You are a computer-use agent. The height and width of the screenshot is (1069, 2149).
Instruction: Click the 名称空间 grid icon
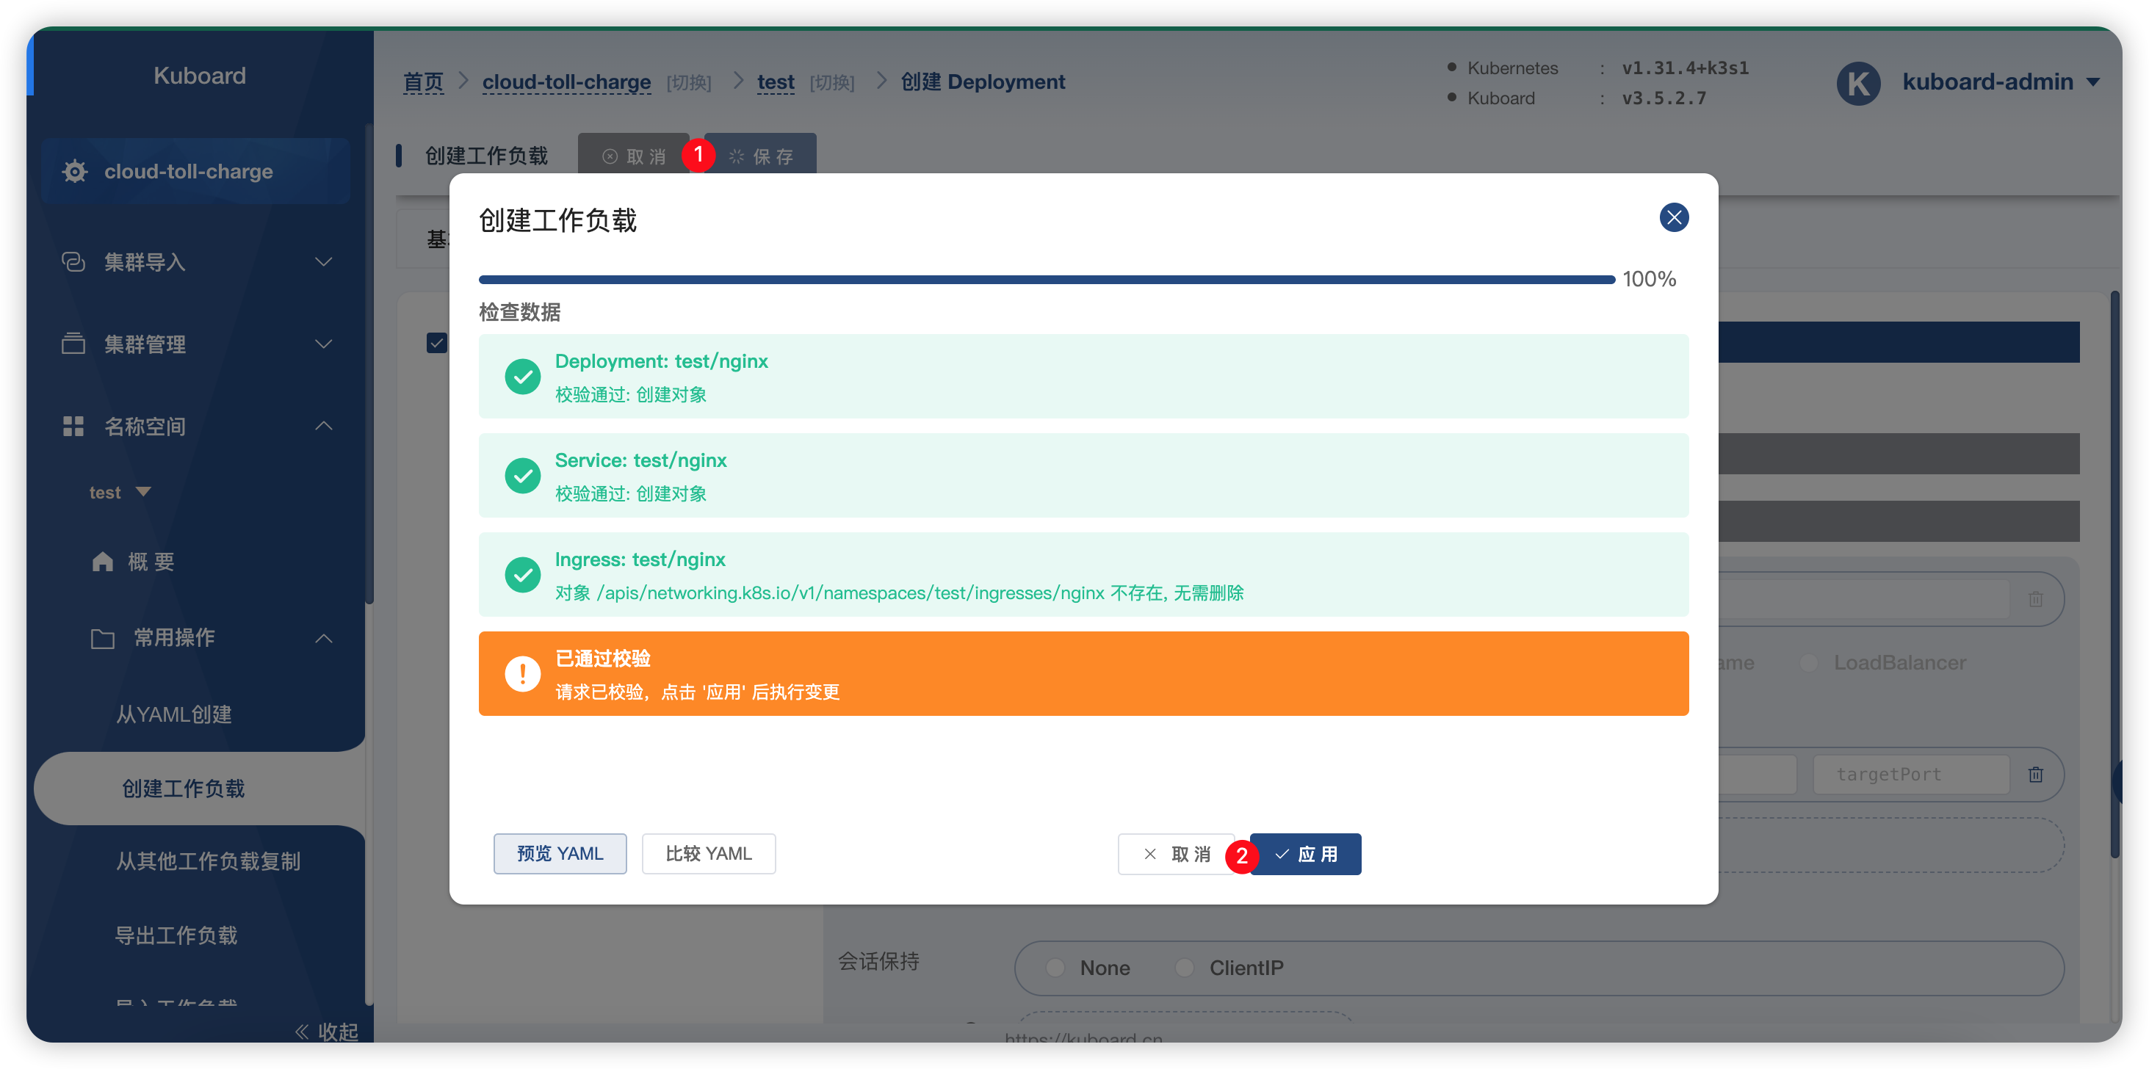click(x=73, y=426)
